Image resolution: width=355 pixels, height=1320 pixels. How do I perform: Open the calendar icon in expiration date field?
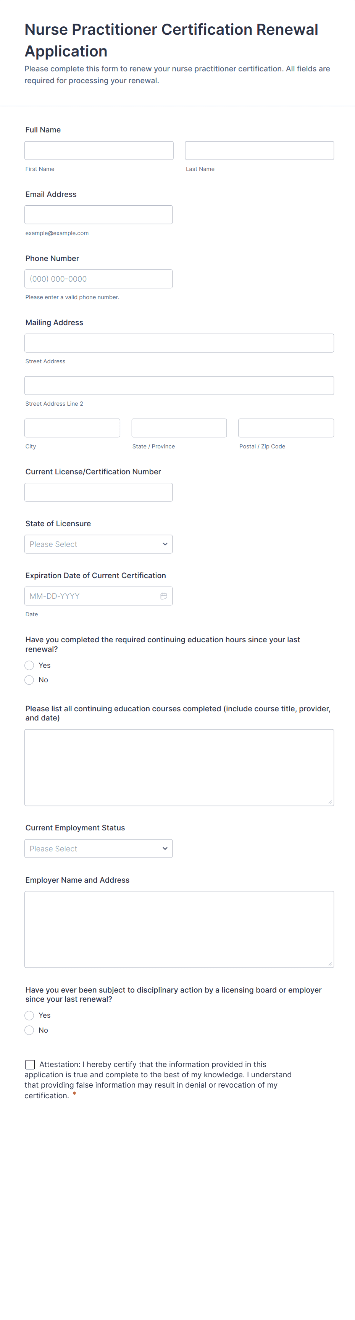pyautogui.click(x=163, y=596)
